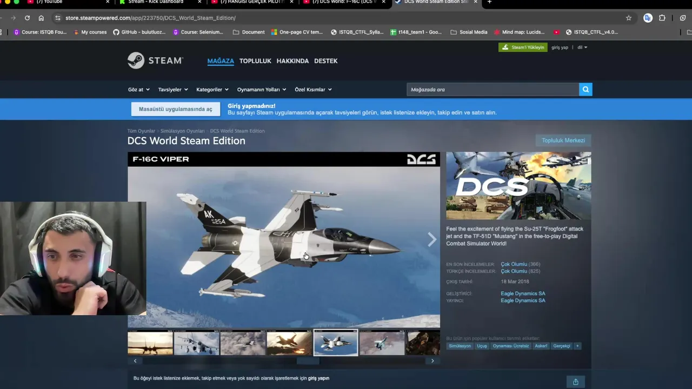Click the DCS capsule header image
692x389 pixels.
(x=518, y=186)
